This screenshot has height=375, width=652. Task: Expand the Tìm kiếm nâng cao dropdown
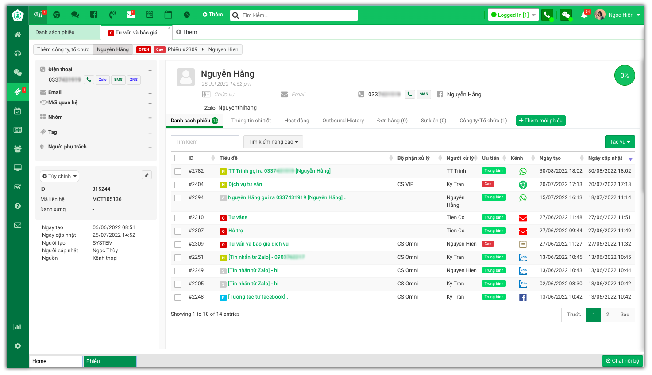click(x=273, y=142)
